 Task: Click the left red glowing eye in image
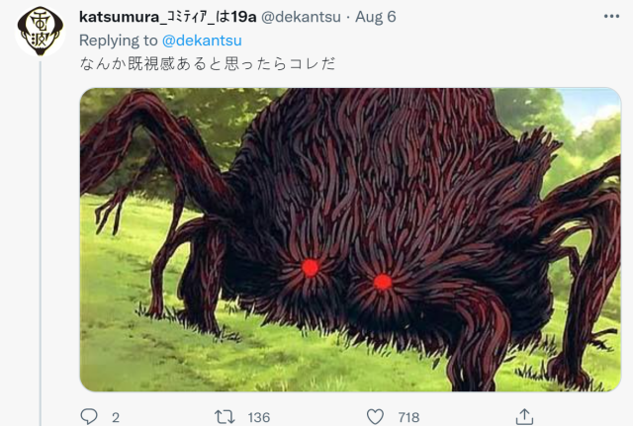(310, 268)
